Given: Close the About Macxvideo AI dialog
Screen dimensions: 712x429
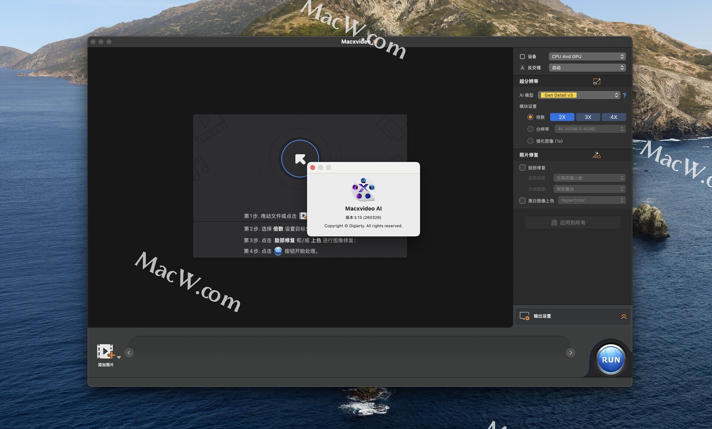Looking at the screenshot, I should pos(313,168).
